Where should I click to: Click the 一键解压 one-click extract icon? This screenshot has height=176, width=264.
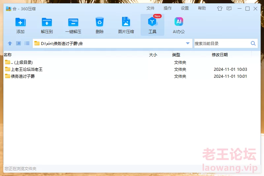[73, 22]
